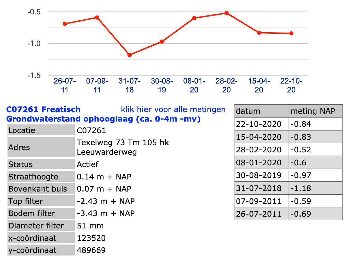The height and width of the screenshot is (265, 356).
Task: Click the Adres label cell
Action: point(41,147)
